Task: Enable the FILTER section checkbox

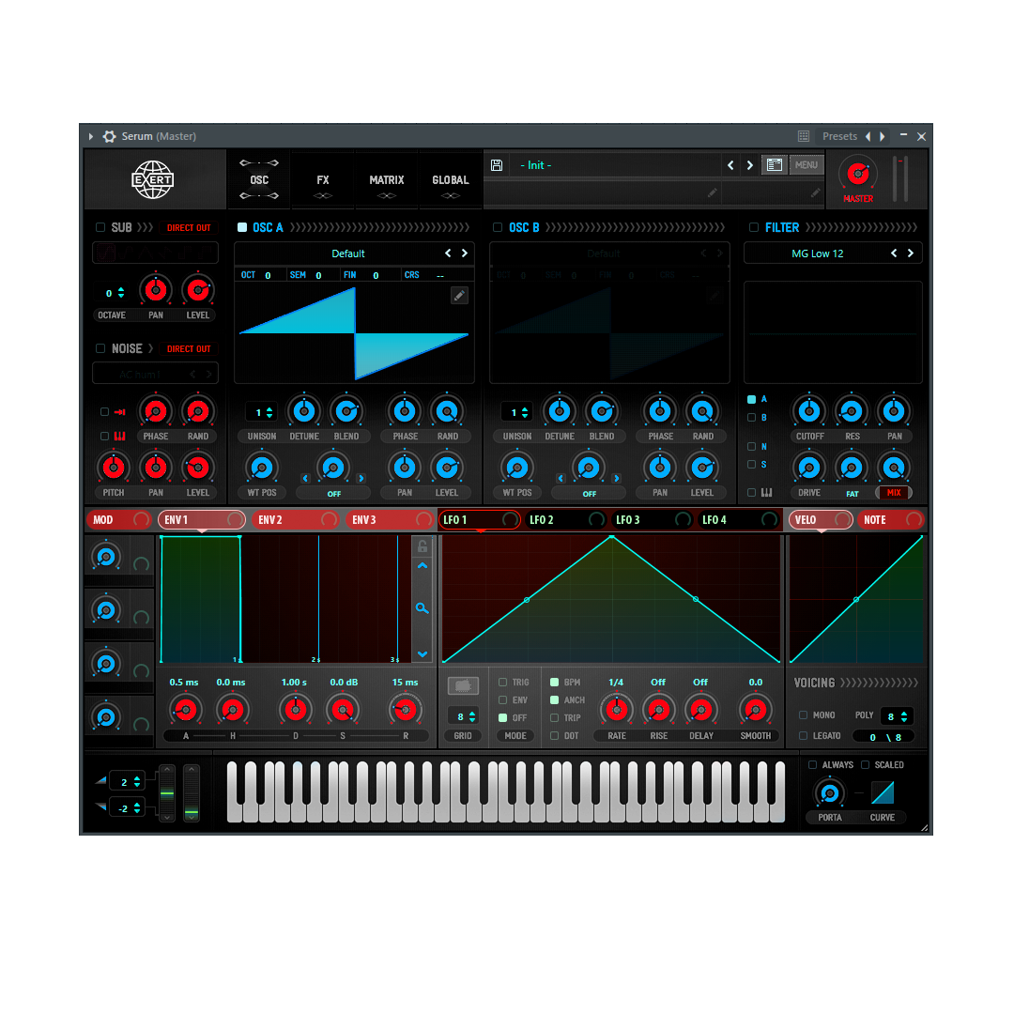Action: pos(754,227)
